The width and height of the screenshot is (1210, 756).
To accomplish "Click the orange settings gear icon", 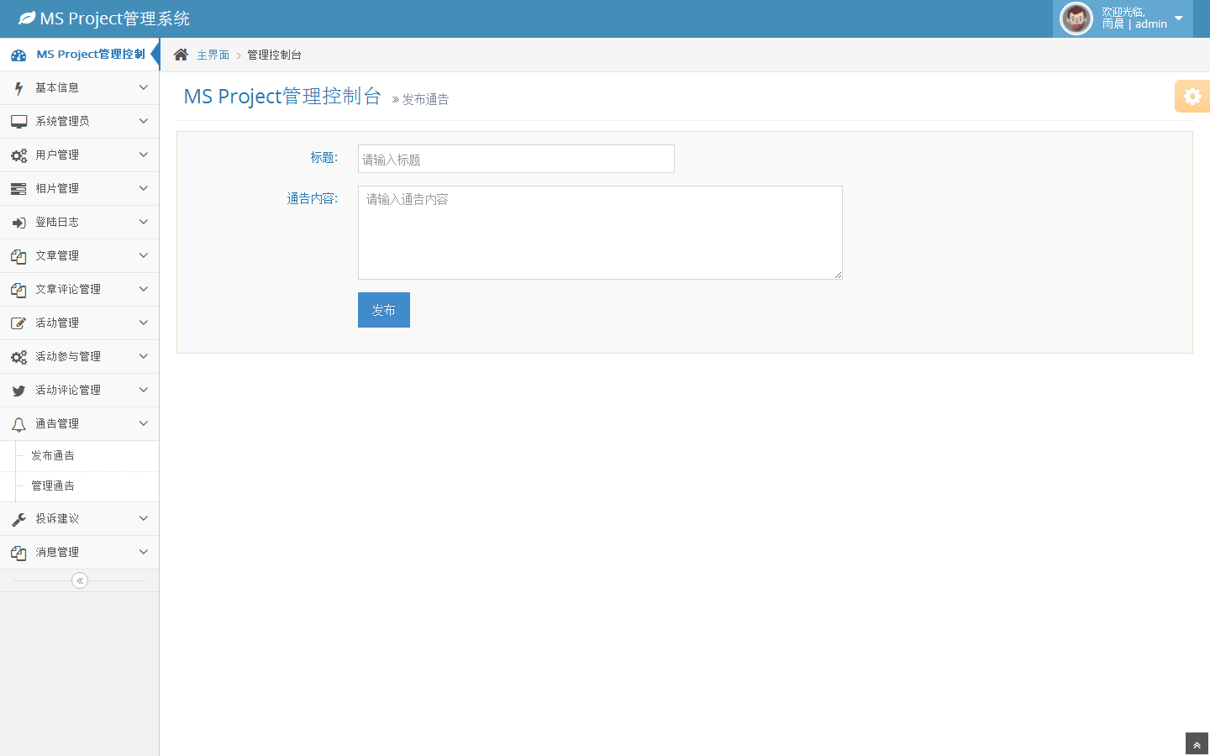I will pyautogui.click(x=1192, y=97).
